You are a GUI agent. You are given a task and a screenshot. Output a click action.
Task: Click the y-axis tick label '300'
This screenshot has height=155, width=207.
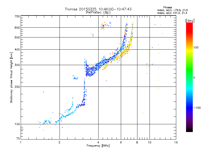(x=17, y=65)
